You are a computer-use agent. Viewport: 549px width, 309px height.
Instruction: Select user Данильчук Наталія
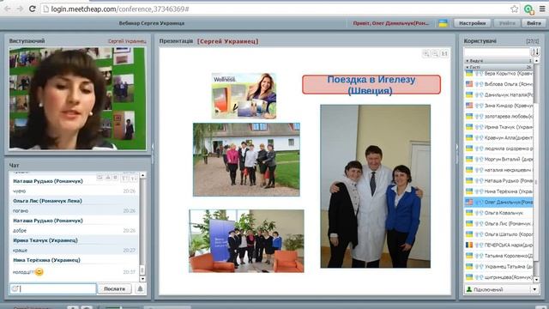(498, 95)
